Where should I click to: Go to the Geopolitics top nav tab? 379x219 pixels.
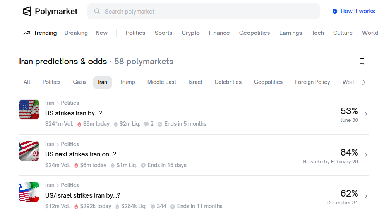coord(254,33)
